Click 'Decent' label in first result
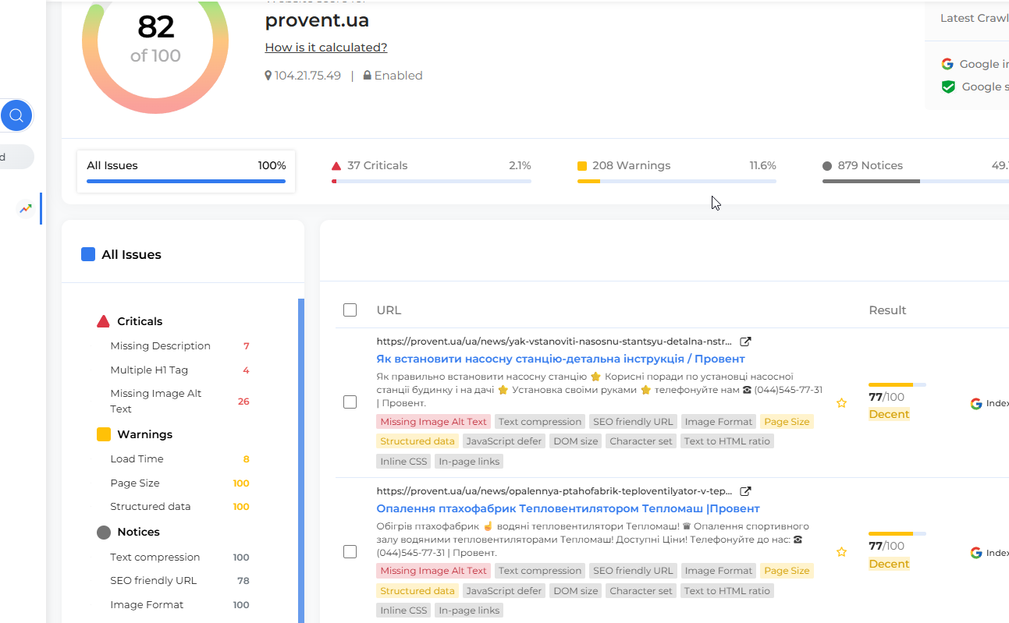Image resolution: width=1009 pixels, height=623 pixels. pyautogui.click(x=889, y=415)
